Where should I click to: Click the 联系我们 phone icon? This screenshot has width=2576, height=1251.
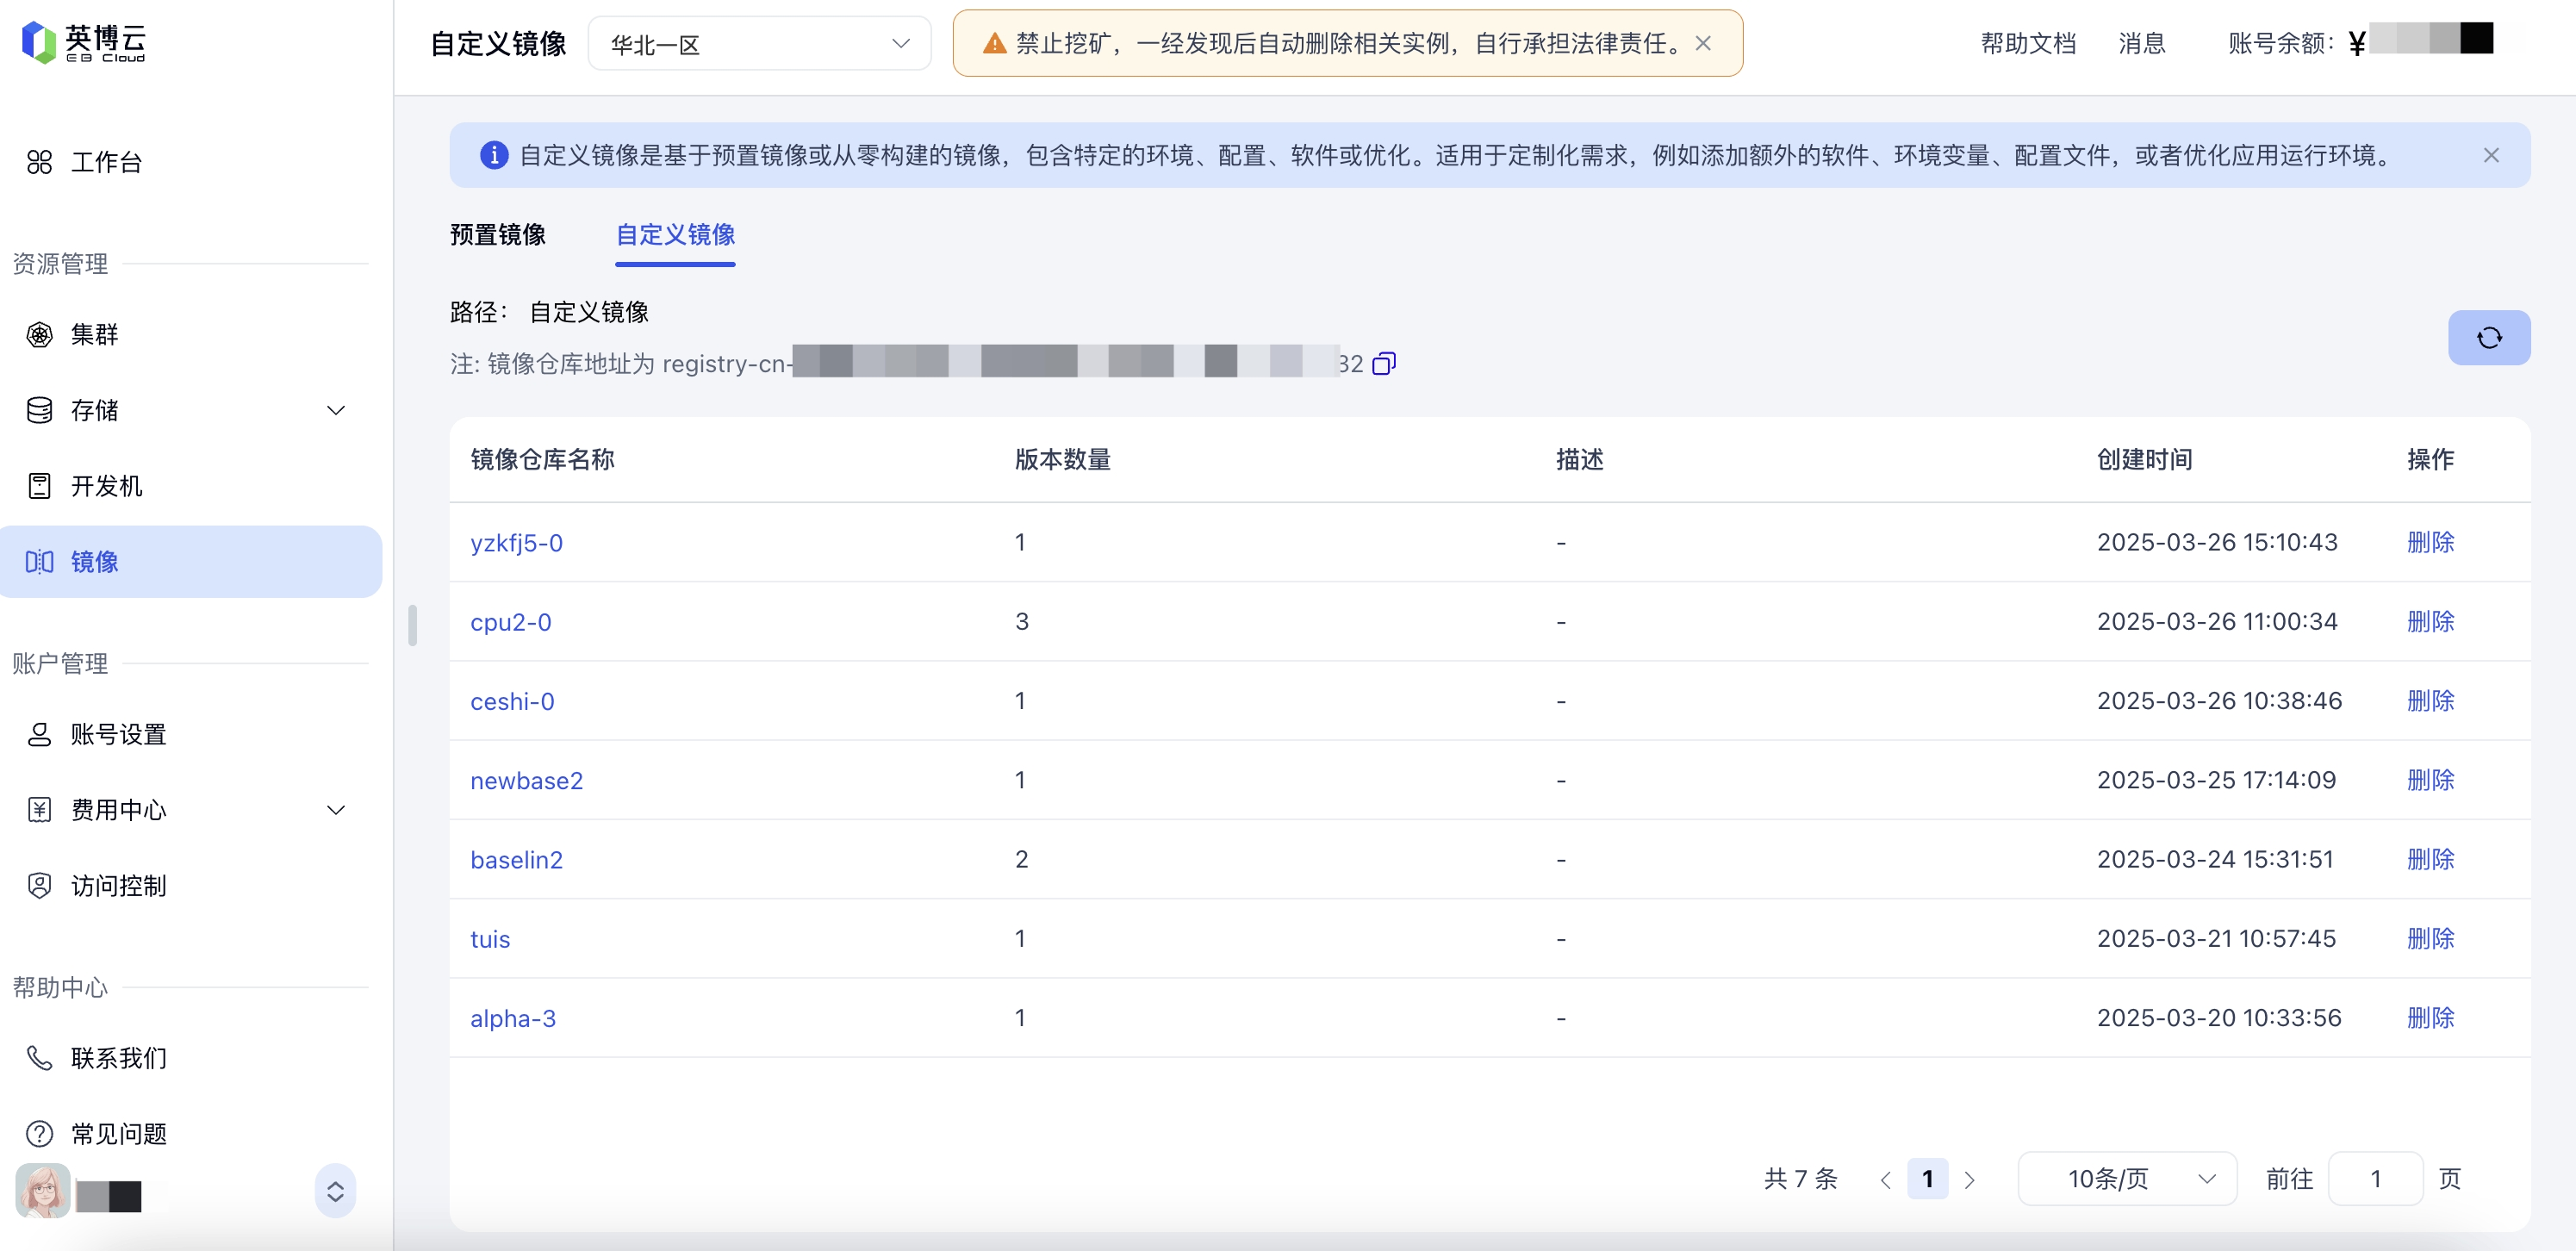(x=40, y=1057)
